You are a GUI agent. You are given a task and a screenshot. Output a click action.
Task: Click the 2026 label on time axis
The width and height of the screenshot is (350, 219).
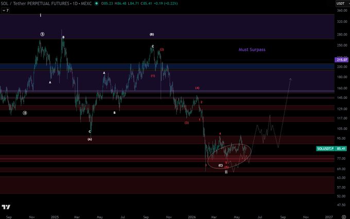click(192, 217)
